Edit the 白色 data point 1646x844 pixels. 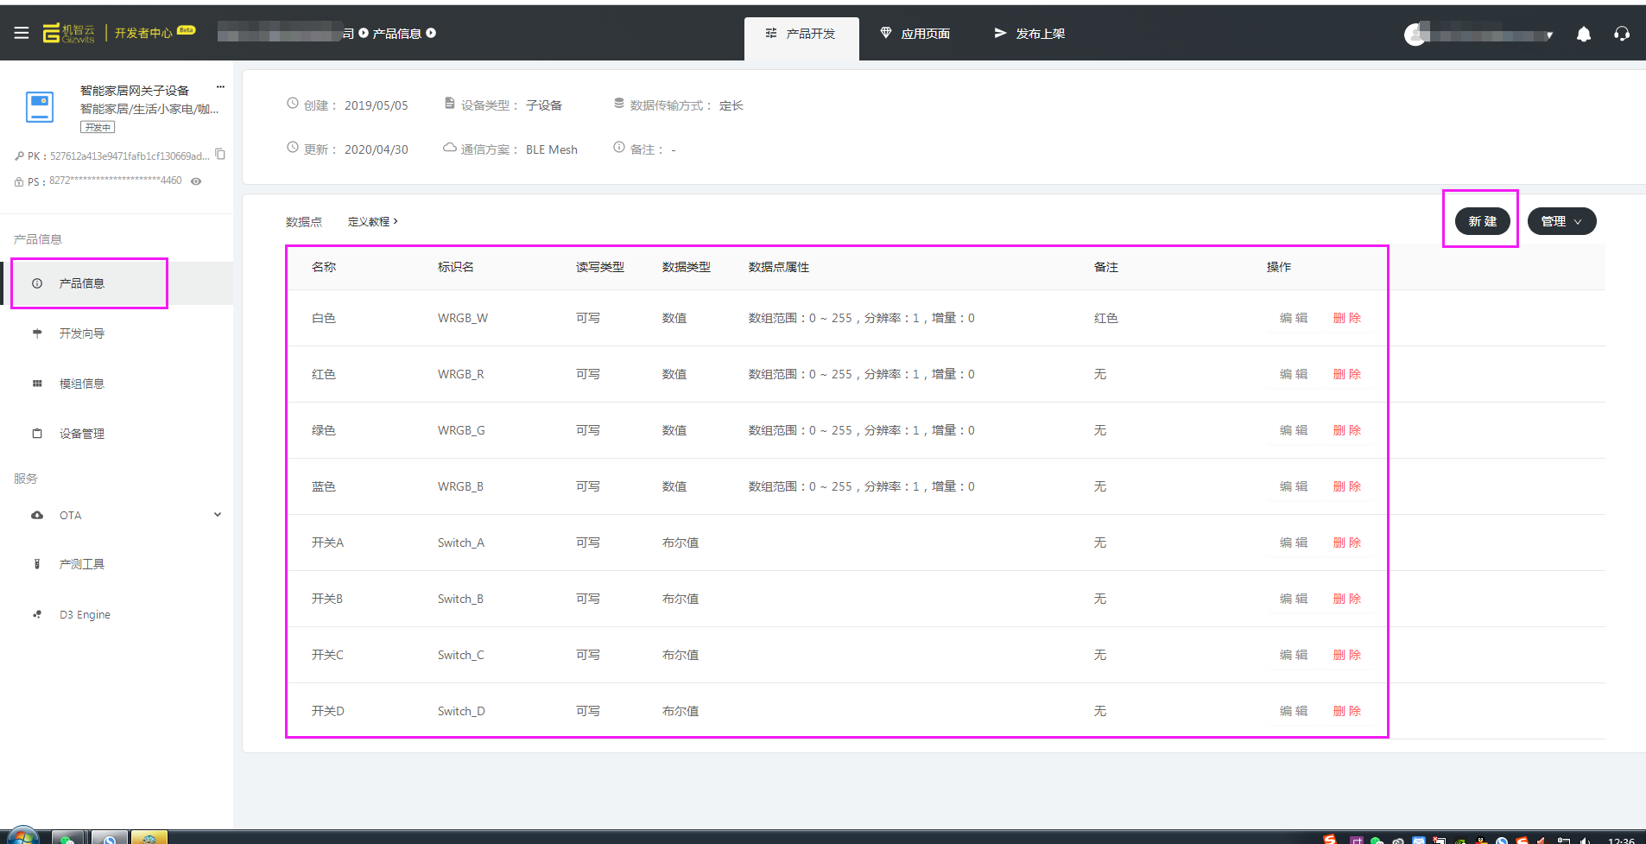[1294, 318]
